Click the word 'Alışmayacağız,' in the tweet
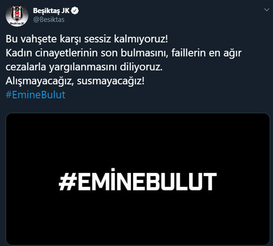 pyautogui.click(x=40, y=82)
